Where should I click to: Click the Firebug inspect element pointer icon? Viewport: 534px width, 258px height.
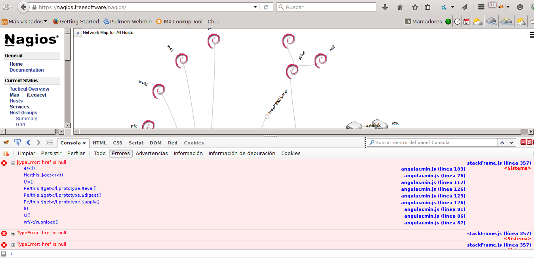pyautogui.click(x=17, y=142)
